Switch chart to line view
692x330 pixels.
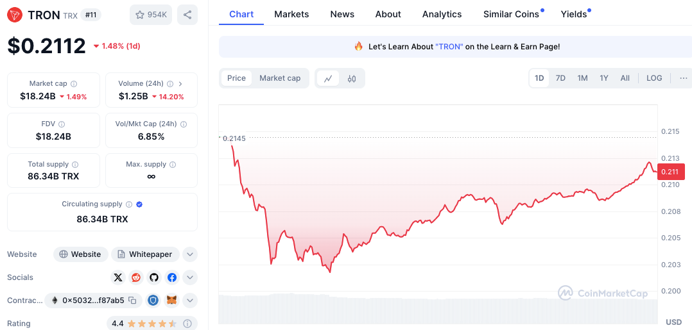click(x=328, y=78)
